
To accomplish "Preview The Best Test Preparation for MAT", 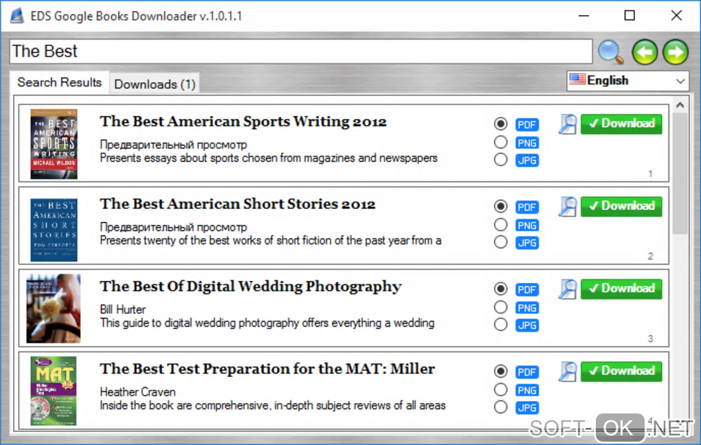I will click(x=568, y=372).
